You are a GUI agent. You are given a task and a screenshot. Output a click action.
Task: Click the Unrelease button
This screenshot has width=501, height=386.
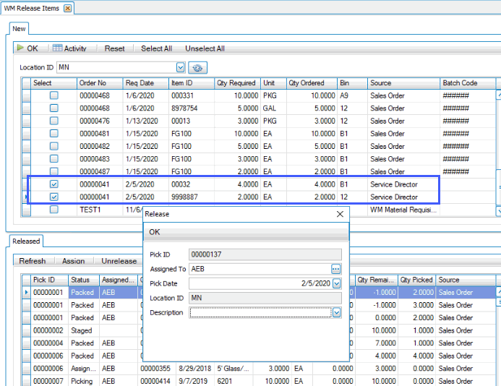click(119, 261)
